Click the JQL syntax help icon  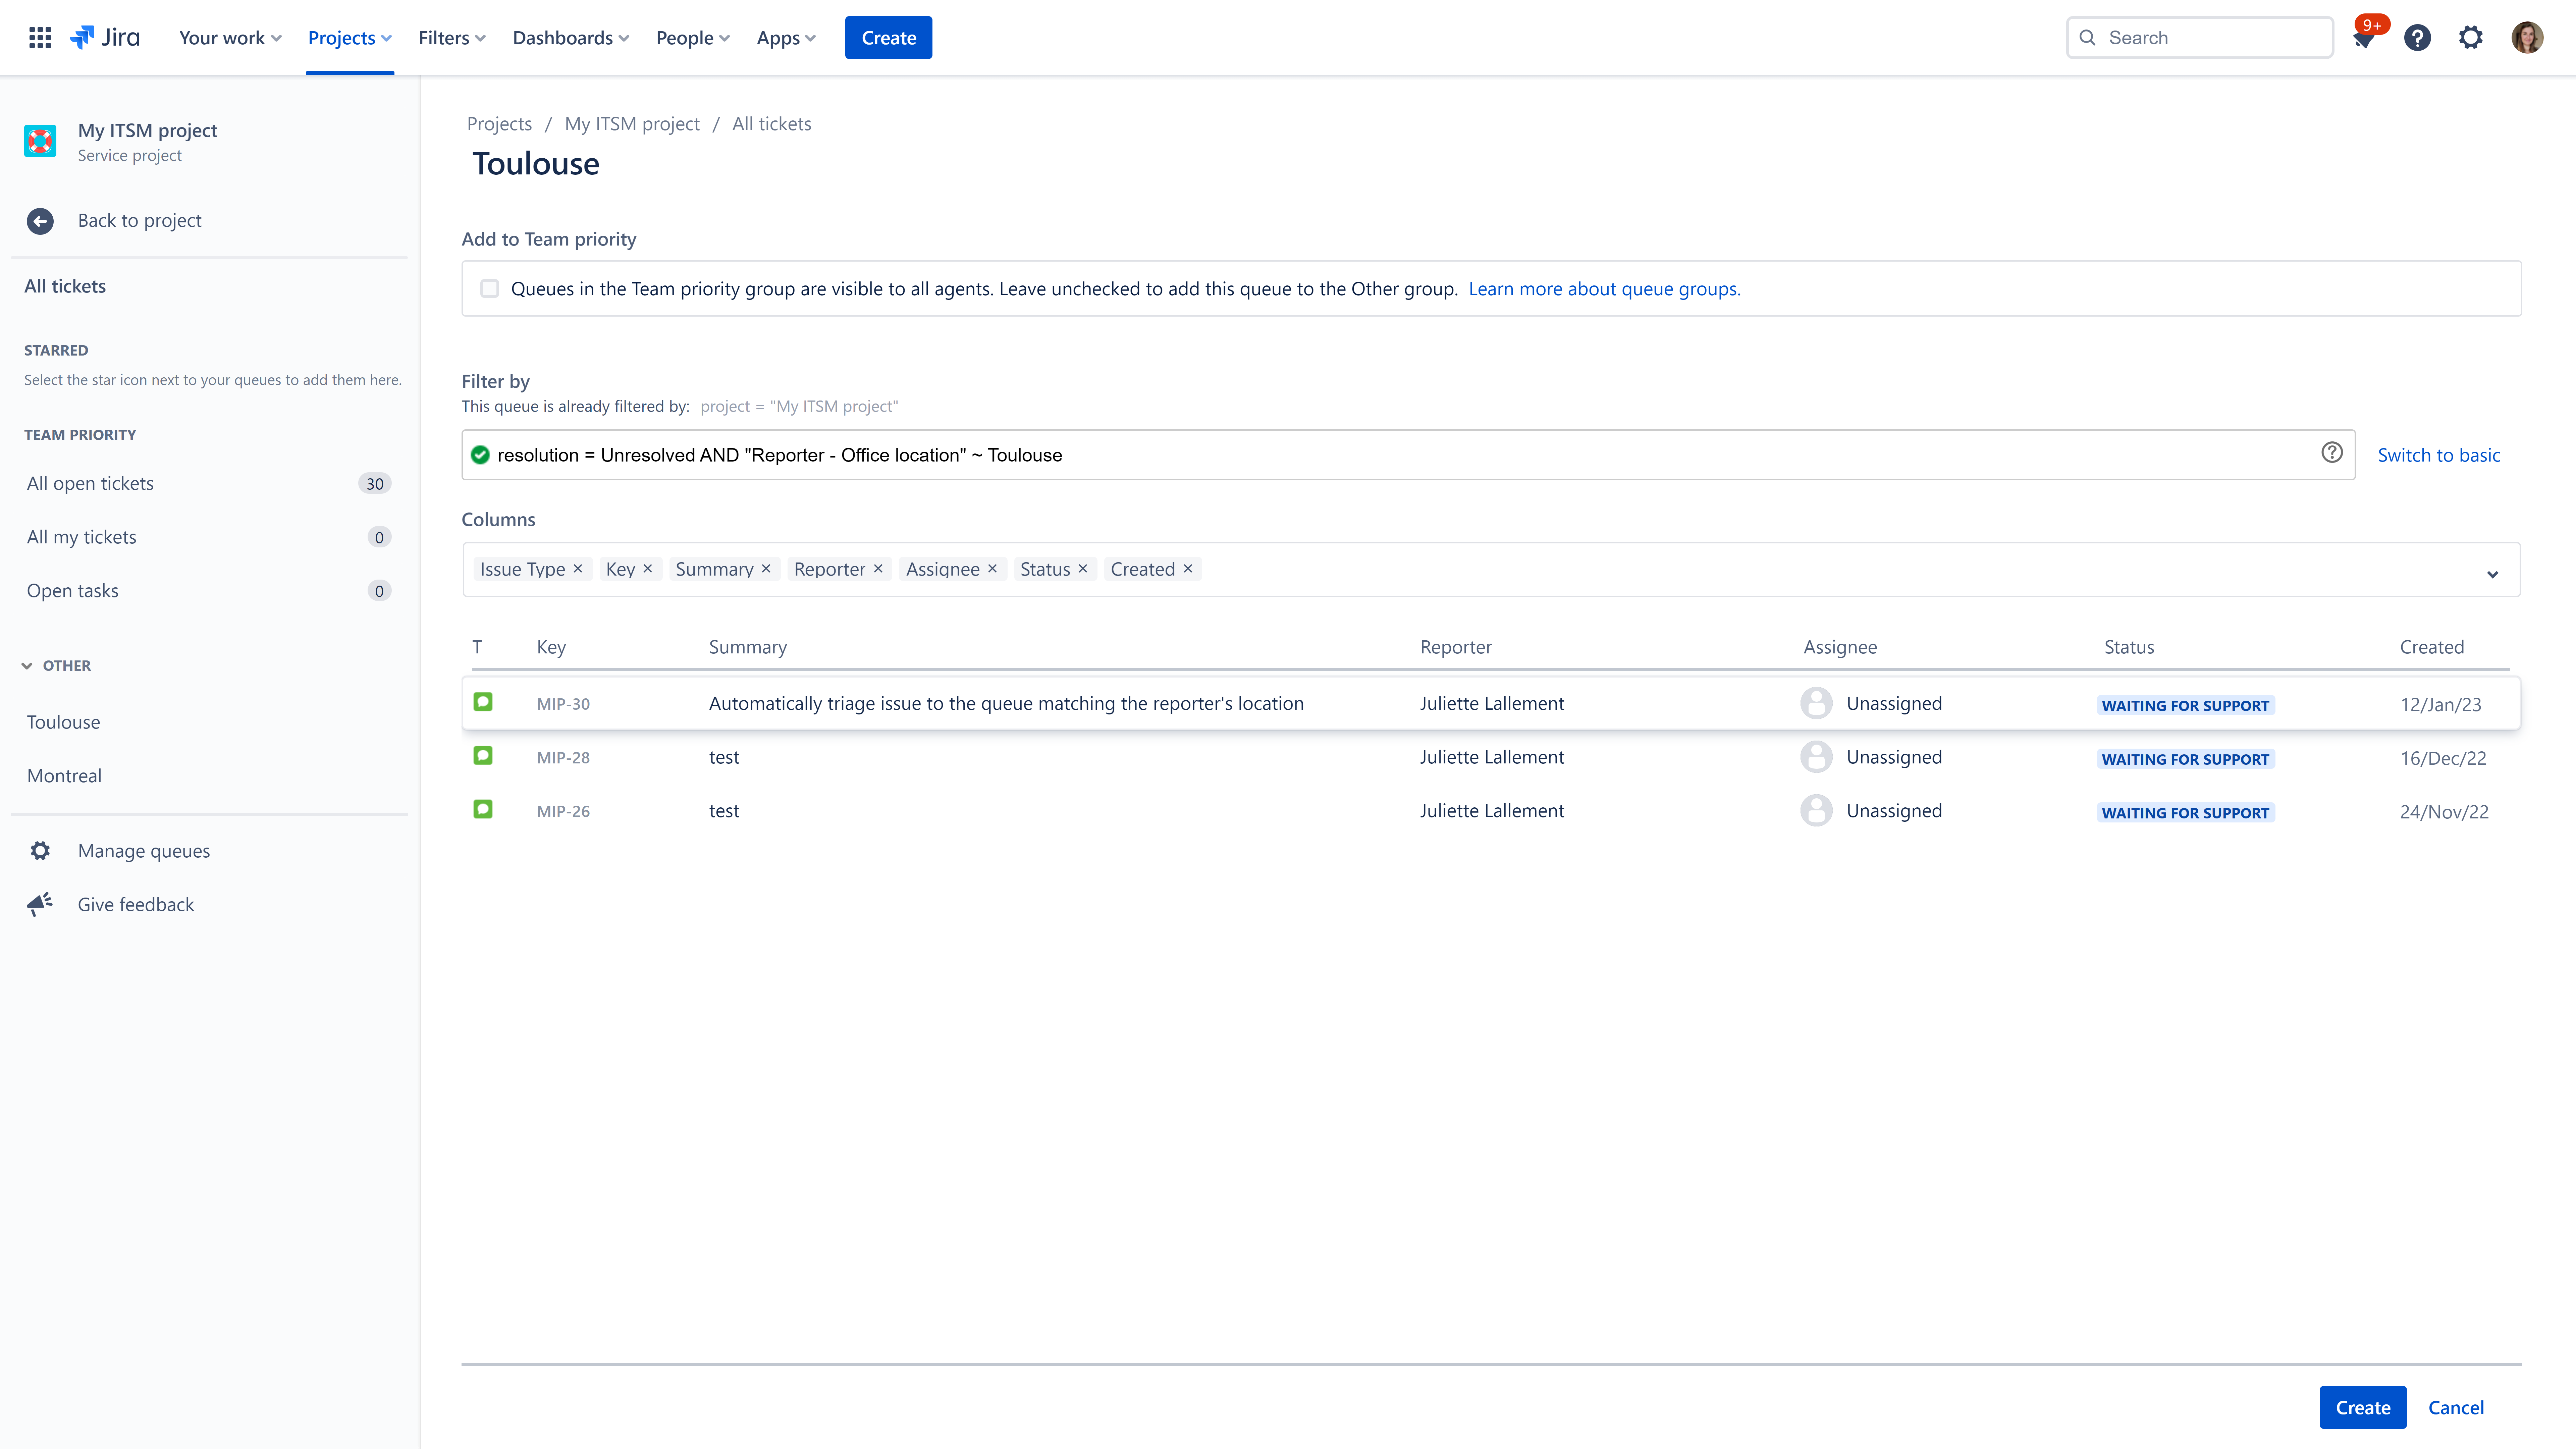(2331, 453)
